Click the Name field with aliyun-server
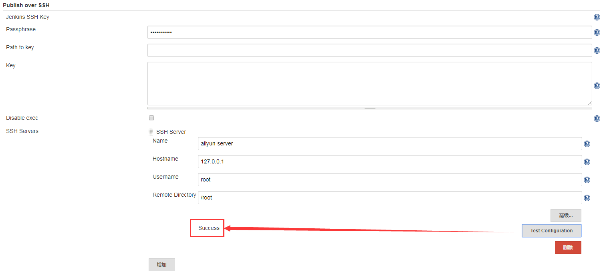The width and height of the screenshot is (601, 274). pyautogui.click(x=389, y=144)
